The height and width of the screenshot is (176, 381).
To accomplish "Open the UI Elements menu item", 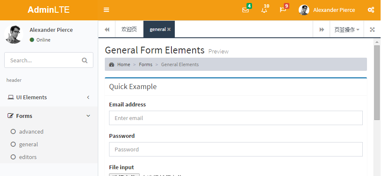I will point(49,98).
